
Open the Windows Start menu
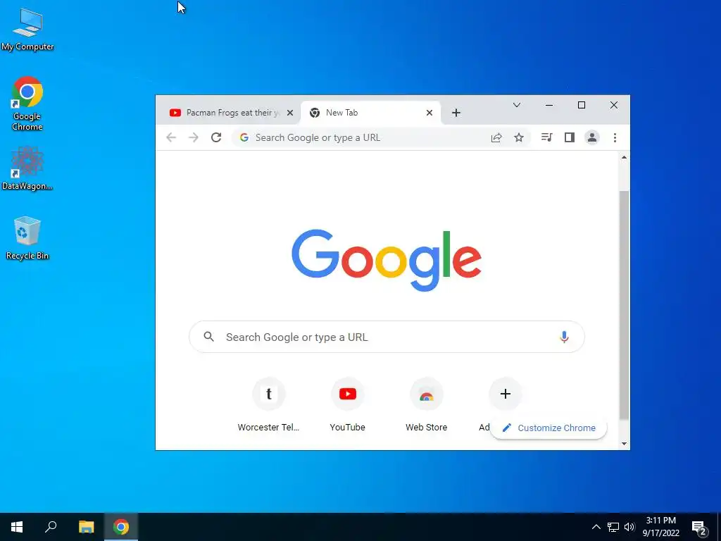click(x=17, y=527)
